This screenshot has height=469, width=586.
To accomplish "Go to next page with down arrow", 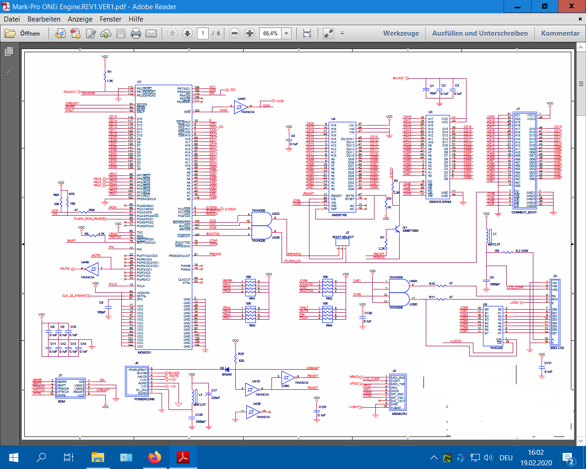I will click(187, 33).
